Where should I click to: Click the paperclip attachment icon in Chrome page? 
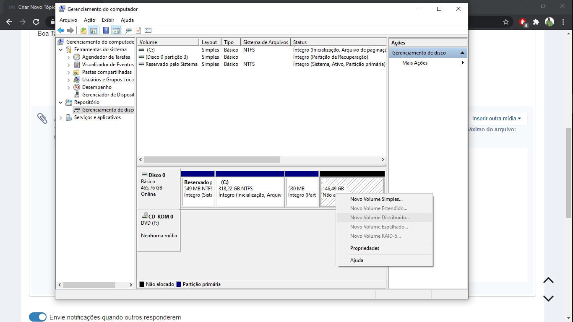[x=42, y=118]
